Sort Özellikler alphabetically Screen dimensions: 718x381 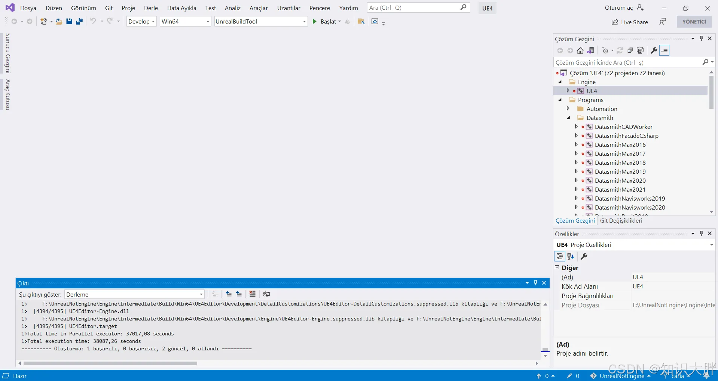tap(571, 256)
